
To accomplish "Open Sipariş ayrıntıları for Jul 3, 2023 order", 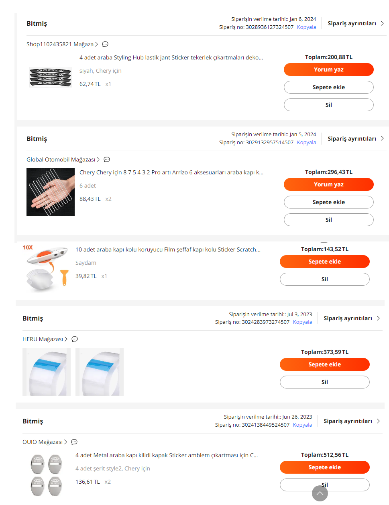I will tap(352, 318).
